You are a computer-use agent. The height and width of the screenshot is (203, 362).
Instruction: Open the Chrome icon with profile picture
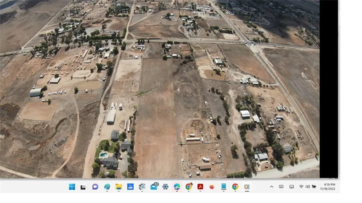pos(189,186)
